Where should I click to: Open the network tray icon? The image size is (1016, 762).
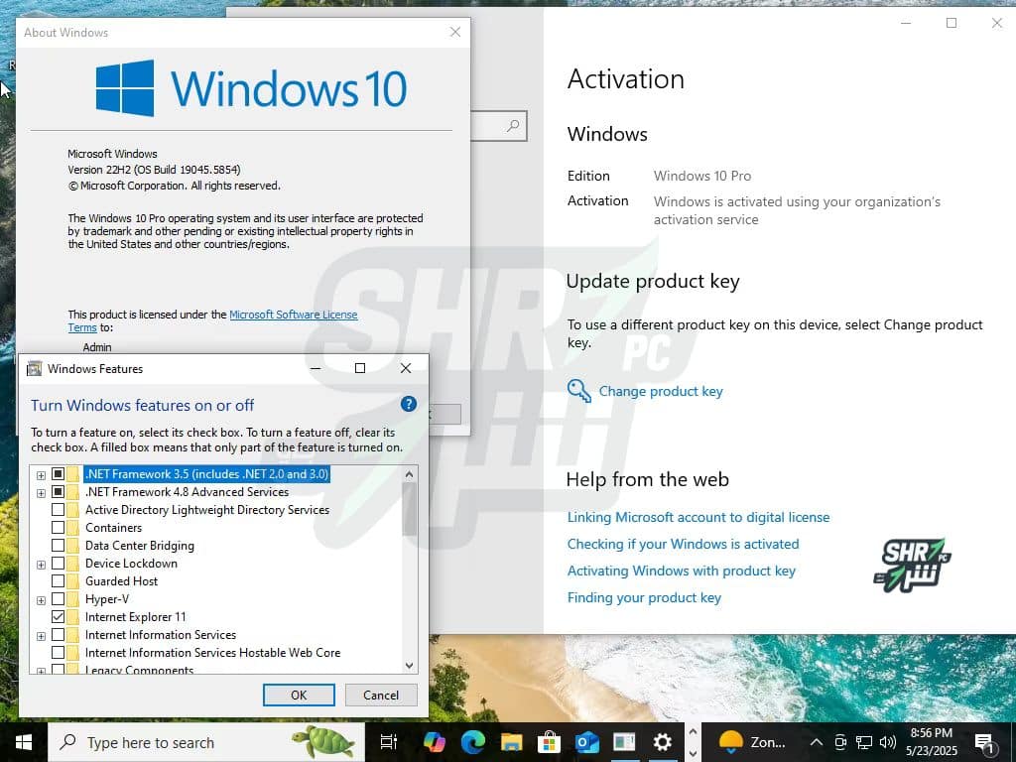coord(864,742)
